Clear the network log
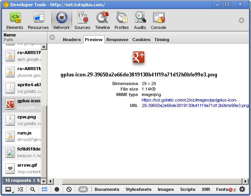Viewport: 251px width, 196px height. click(x=69, y=190)
